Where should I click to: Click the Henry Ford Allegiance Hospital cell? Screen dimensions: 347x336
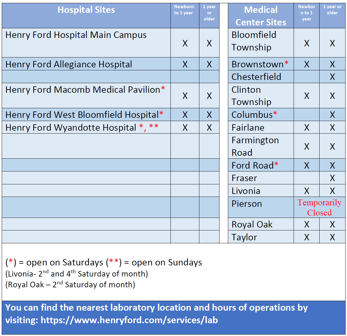69,64
